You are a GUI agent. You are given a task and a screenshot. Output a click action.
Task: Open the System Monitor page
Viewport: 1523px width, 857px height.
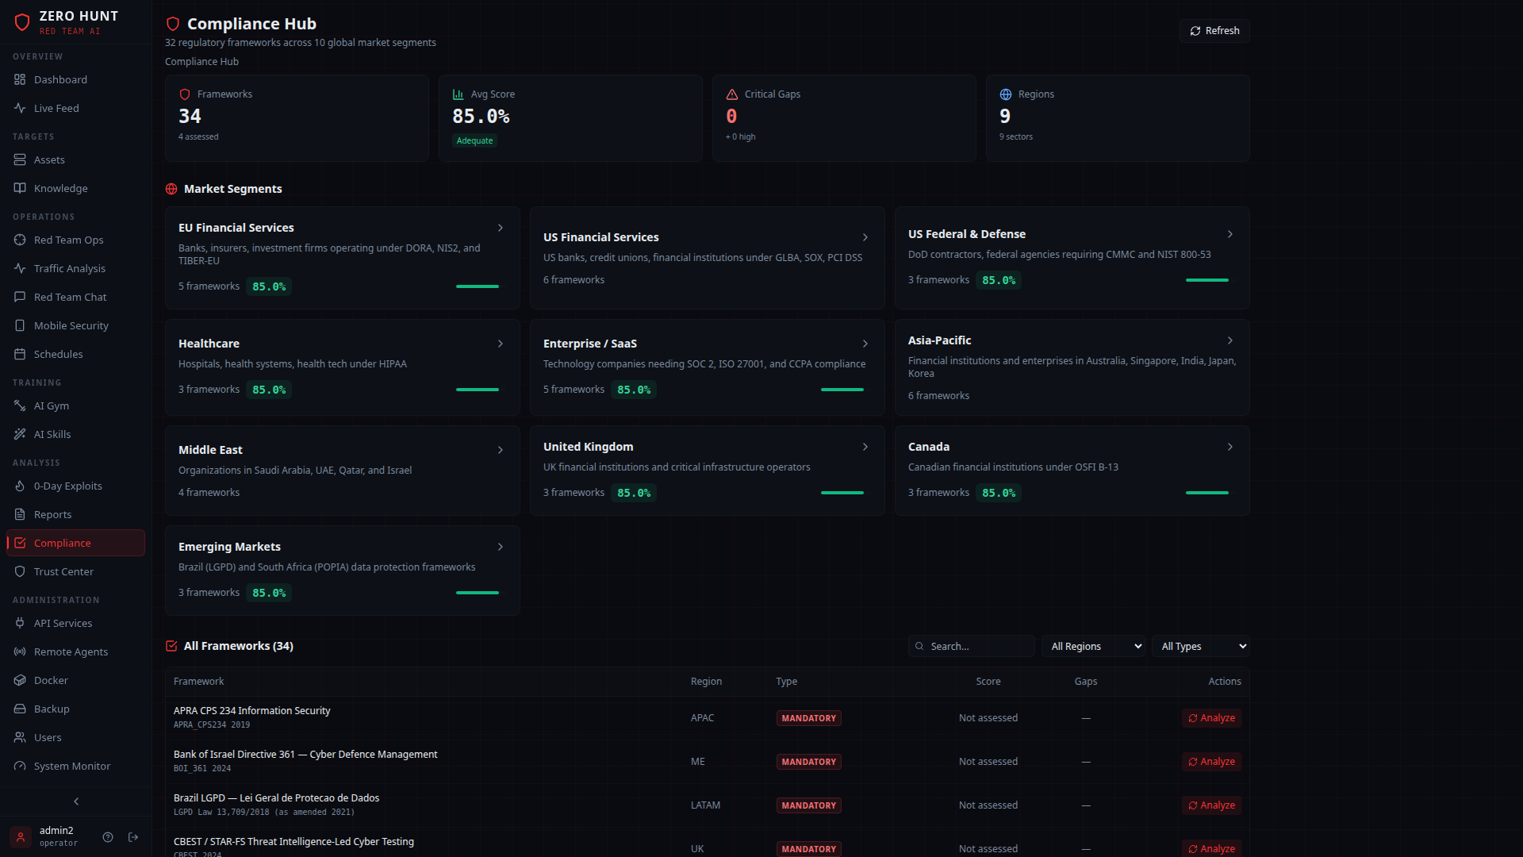tap(71, 766)
